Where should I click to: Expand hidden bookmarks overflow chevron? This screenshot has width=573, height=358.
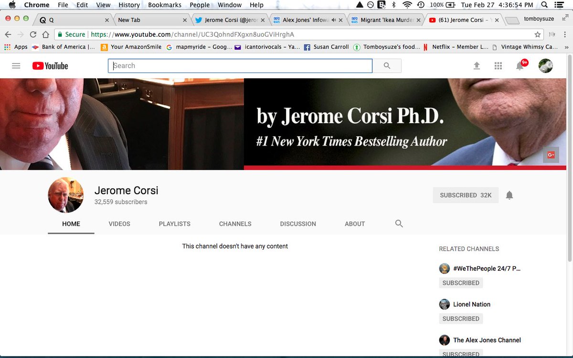click(x=566, y=47)
